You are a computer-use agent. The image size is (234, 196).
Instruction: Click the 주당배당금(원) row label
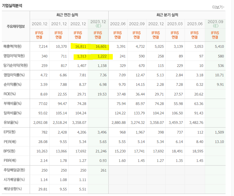pyautogui.click(x=14, y=170)
